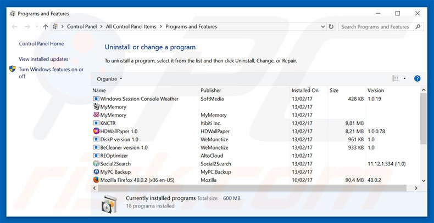Open View installed updates link
Viewport: 434px width, 223px height.
43,59
